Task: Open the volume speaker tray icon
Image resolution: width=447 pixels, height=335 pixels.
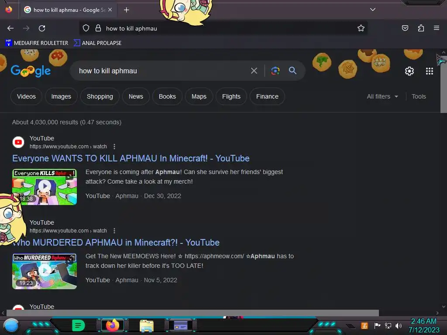Action: (399, 325)
